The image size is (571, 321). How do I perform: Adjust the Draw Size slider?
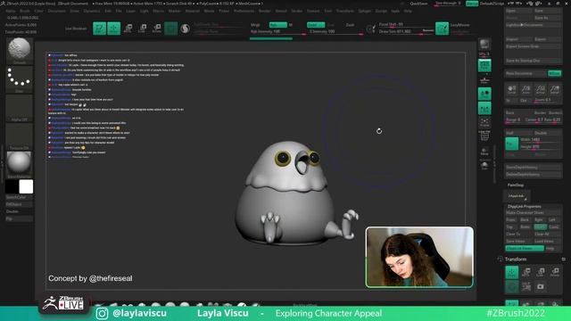coord(407,32)
